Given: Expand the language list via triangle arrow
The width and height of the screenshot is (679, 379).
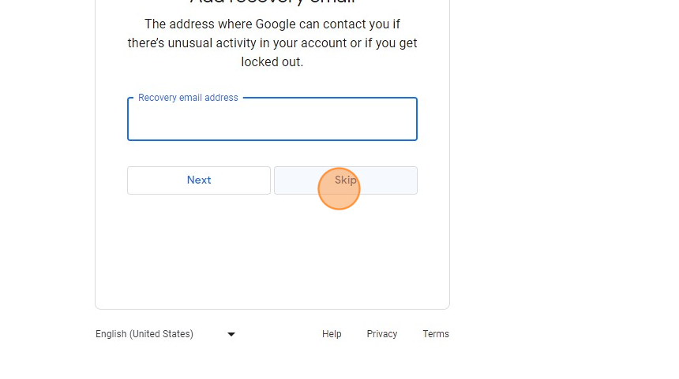Looking at the screenshot, I should point(231,334).
